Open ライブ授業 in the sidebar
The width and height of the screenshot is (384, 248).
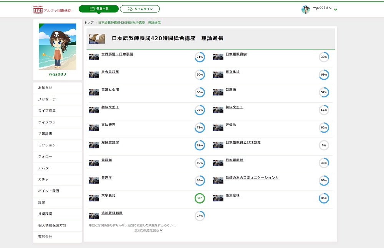57,111
